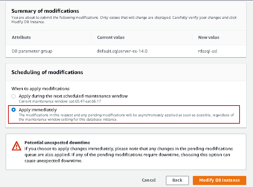Select the next scheduled maintenance window radio button
Image resolution: width=253 pixels, height=187 pixels.
point(13,96)
